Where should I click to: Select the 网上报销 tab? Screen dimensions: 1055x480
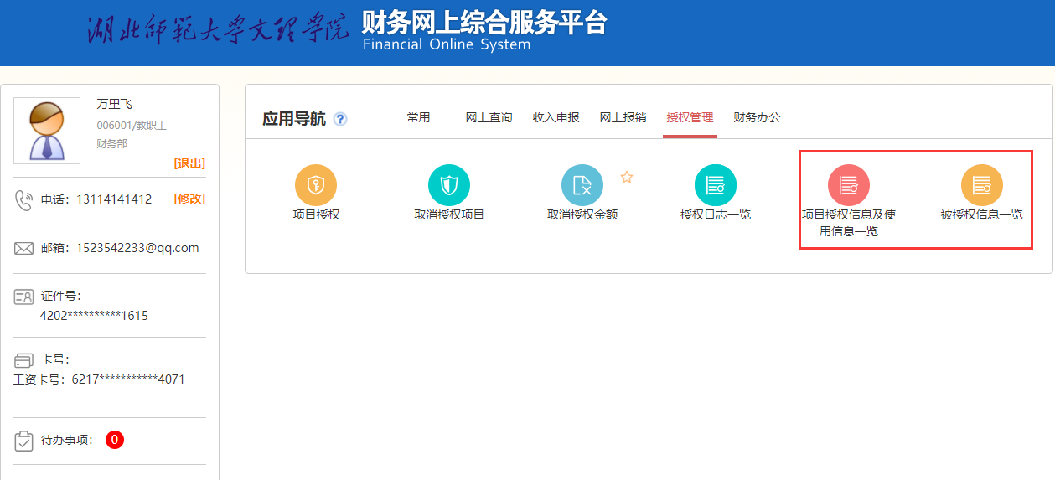click(623, 117)
